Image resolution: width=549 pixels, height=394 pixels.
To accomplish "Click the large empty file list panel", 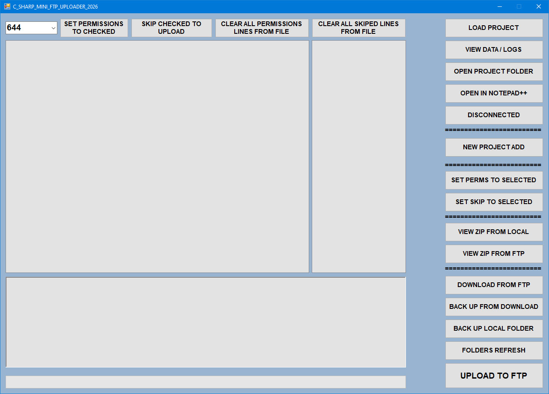I will 157,157.
